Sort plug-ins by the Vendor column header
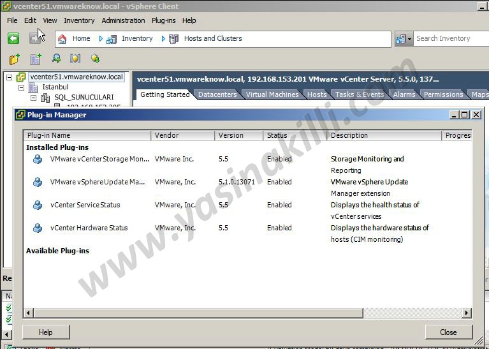 pyautogui.click(x=182, y=135)
